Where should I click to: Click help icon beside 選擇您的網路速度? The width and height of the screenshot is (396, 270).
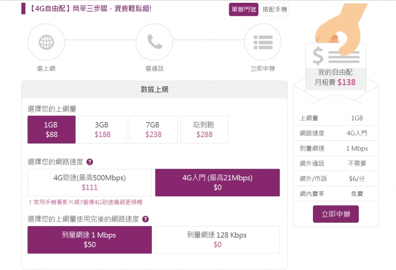(x=90, y=162)
